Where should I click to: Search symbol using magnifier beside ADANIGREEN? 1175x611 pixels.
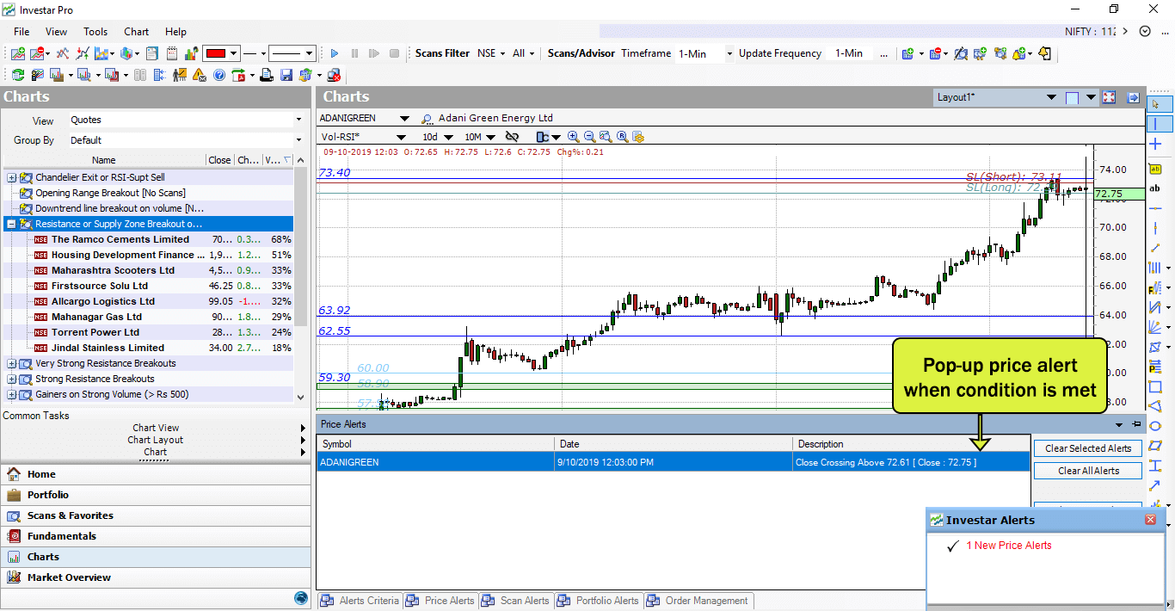[427, 119]
